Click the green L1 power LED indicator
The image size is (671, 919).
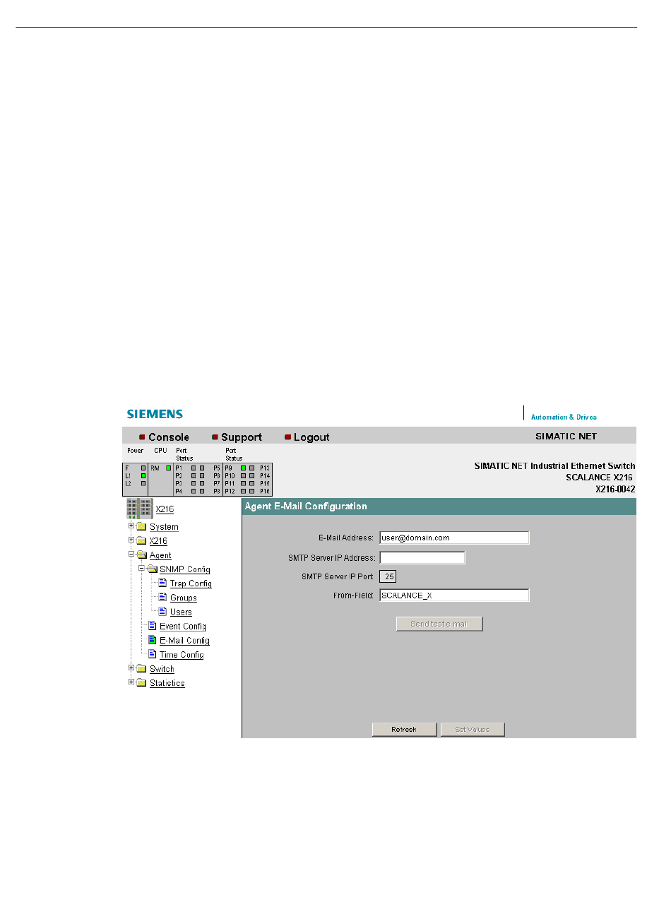click(143, 475)
